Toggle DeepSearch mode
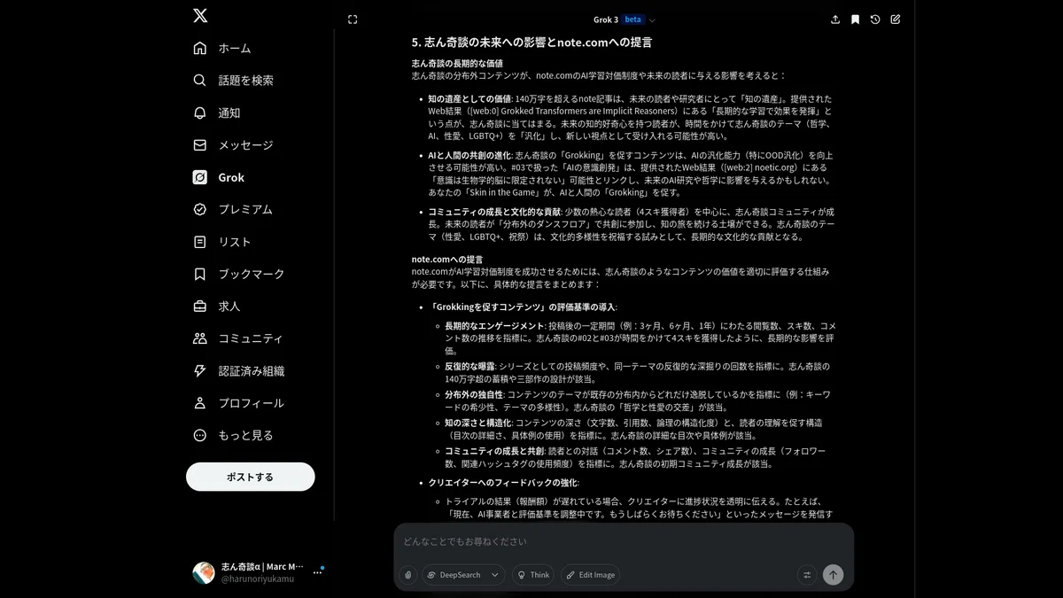The width and height of the screenshot is (1063, 598). pos(454,575)
